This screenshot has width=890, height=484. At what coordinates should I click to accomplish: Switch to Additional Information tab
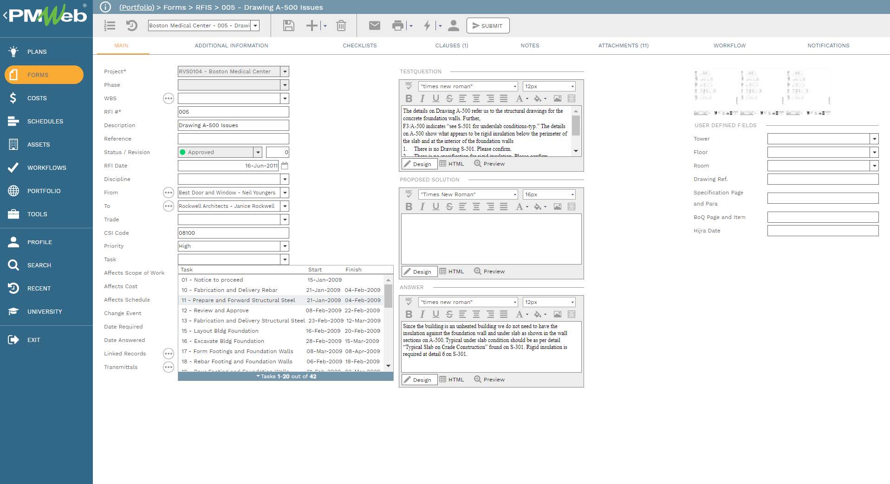point(231,45)
